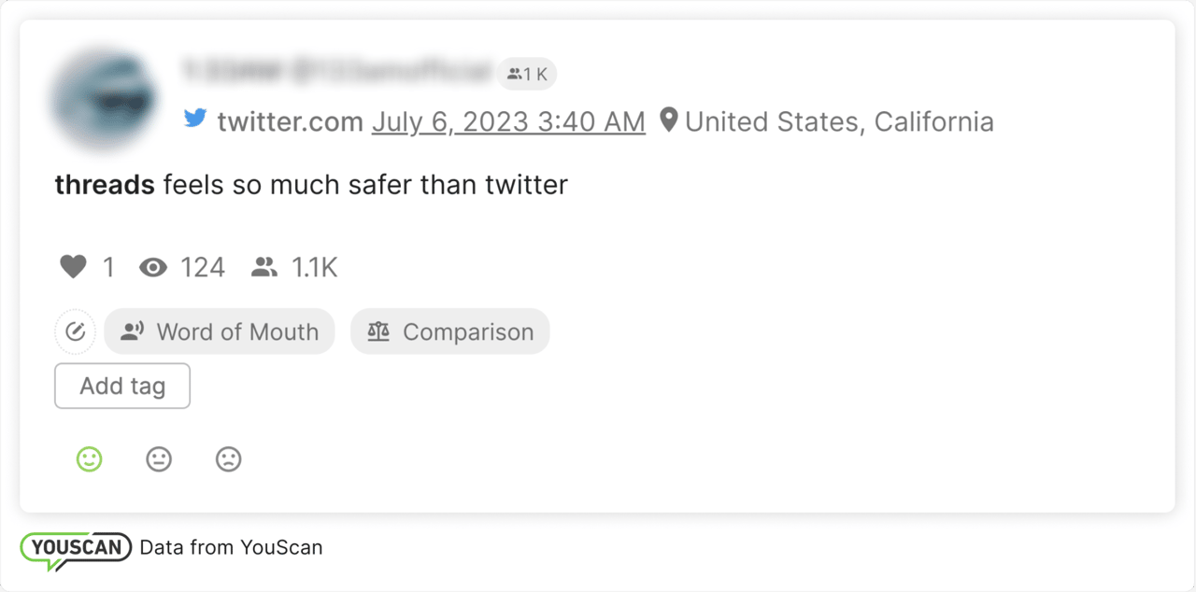Open the twitter.com source link

290,122
